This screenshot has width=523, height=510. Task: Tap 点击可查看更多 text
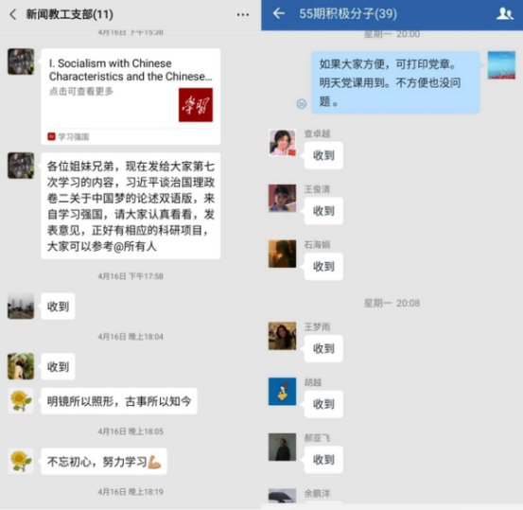(x=81, y=91)
